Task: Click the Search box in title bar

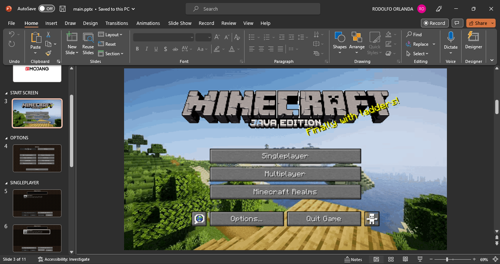Action: click(253, 9)
